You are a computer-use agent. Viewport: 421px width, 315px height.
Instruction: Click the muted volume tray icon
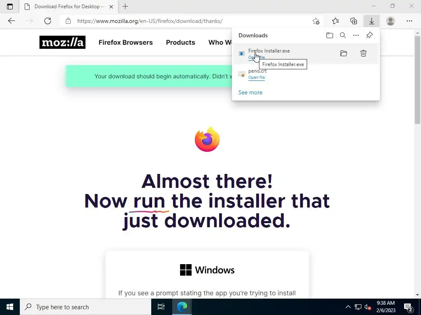click(368, 307)
